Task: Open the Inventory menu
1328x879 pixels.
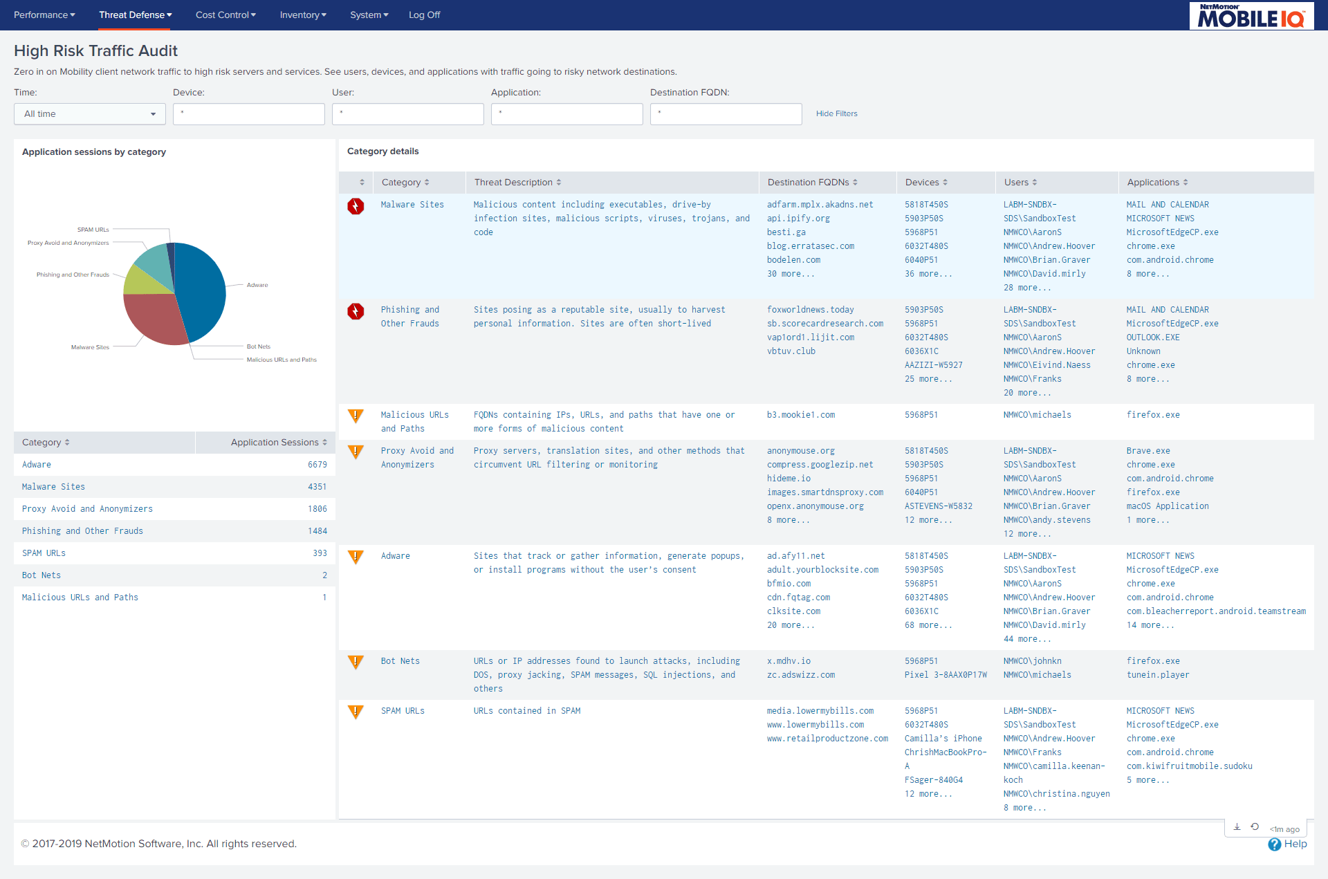Action: pos(303,15)
